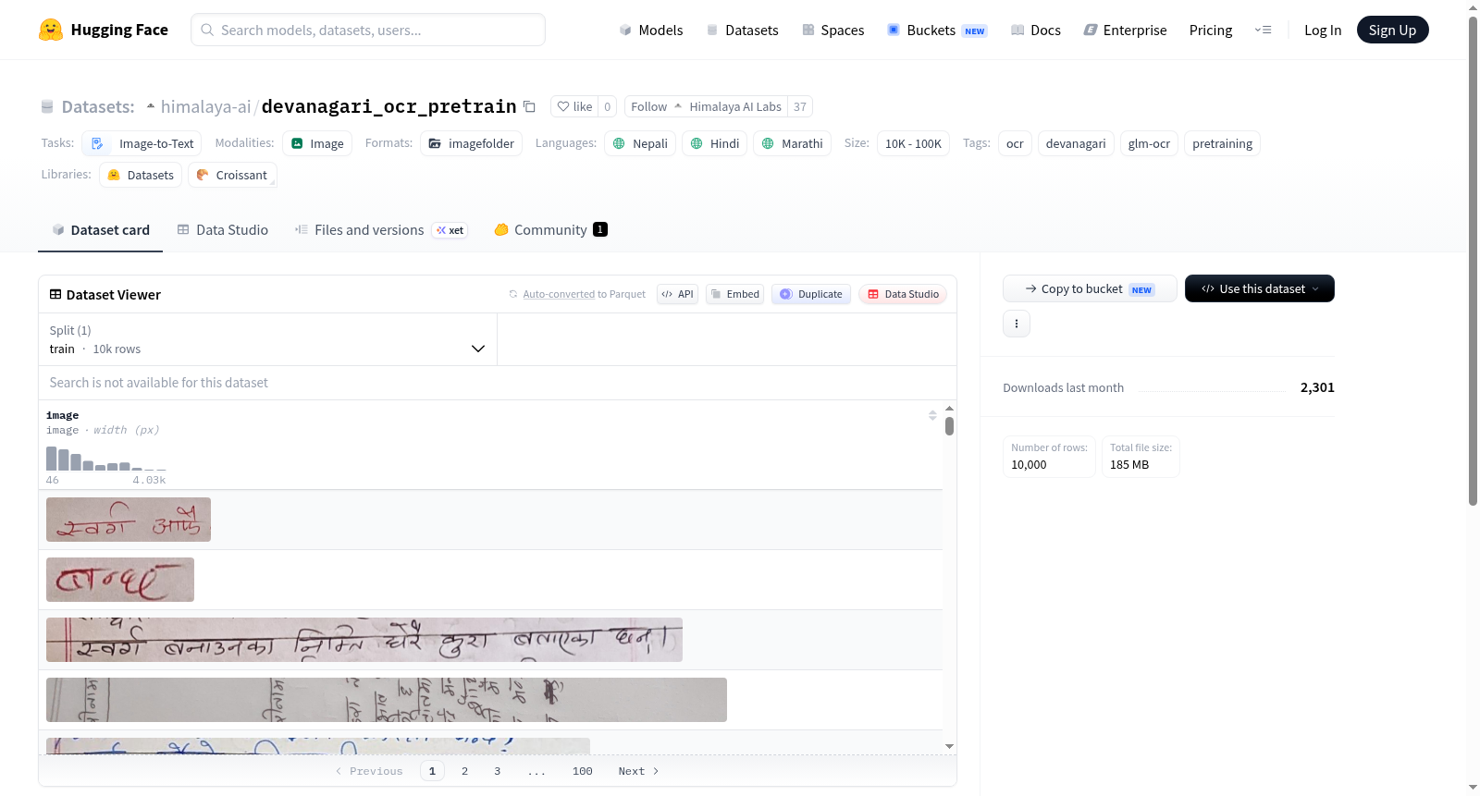Filter by Hindi language tag
This screenshot has width=1480, height=796.
[x=715, y=143]
